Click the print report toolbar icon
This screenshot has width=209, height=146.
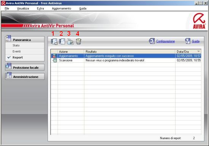click(x=70, y=41)
